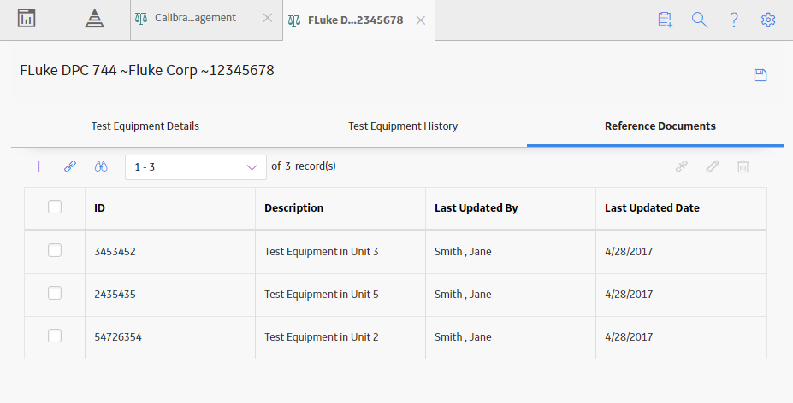Click Test Equipment in Unit 5 description
Viewport: 793px width, 403px height.
pos(321,295)
